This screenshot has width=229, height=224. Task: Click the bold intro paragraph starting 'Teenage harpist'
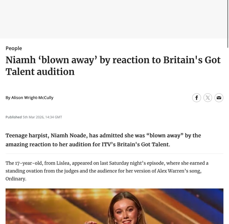pyautogui.click(x=103, y=140)
